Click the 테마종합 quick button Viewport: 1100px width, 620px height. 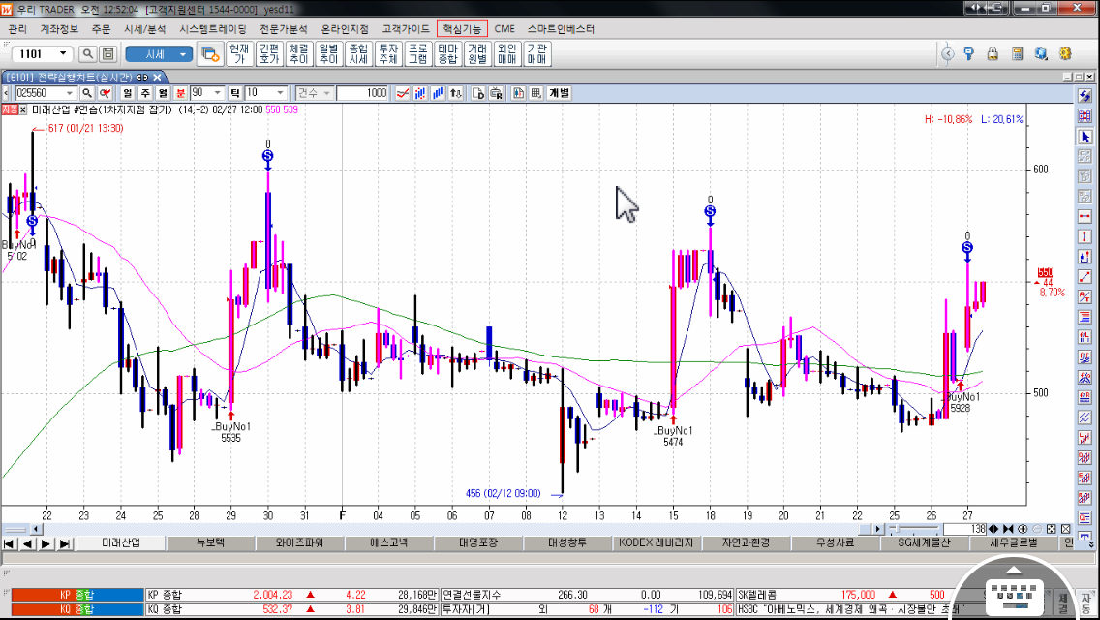tap(447, 54)
